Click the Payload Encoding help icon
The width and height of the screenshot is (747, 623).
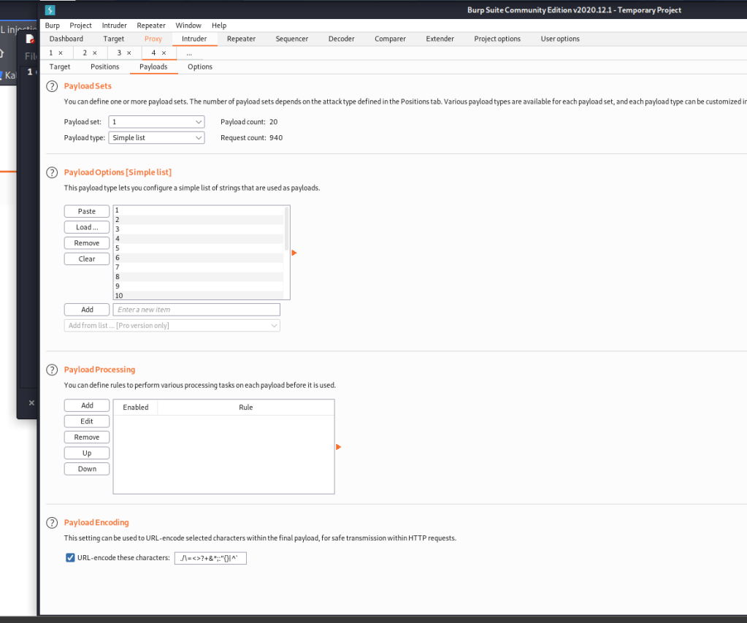(52, 523)
